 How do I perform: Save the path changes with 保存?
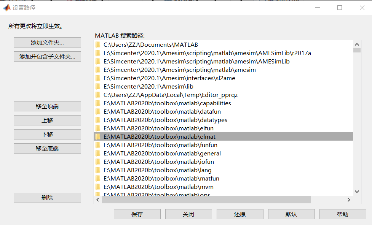[x=137, y=214]
